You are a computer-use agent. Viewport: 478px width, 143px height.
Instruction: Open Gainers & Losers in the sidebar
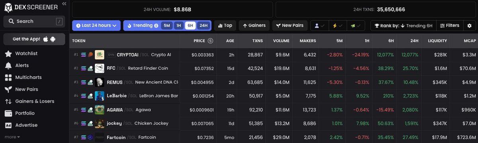click(34, 101)
